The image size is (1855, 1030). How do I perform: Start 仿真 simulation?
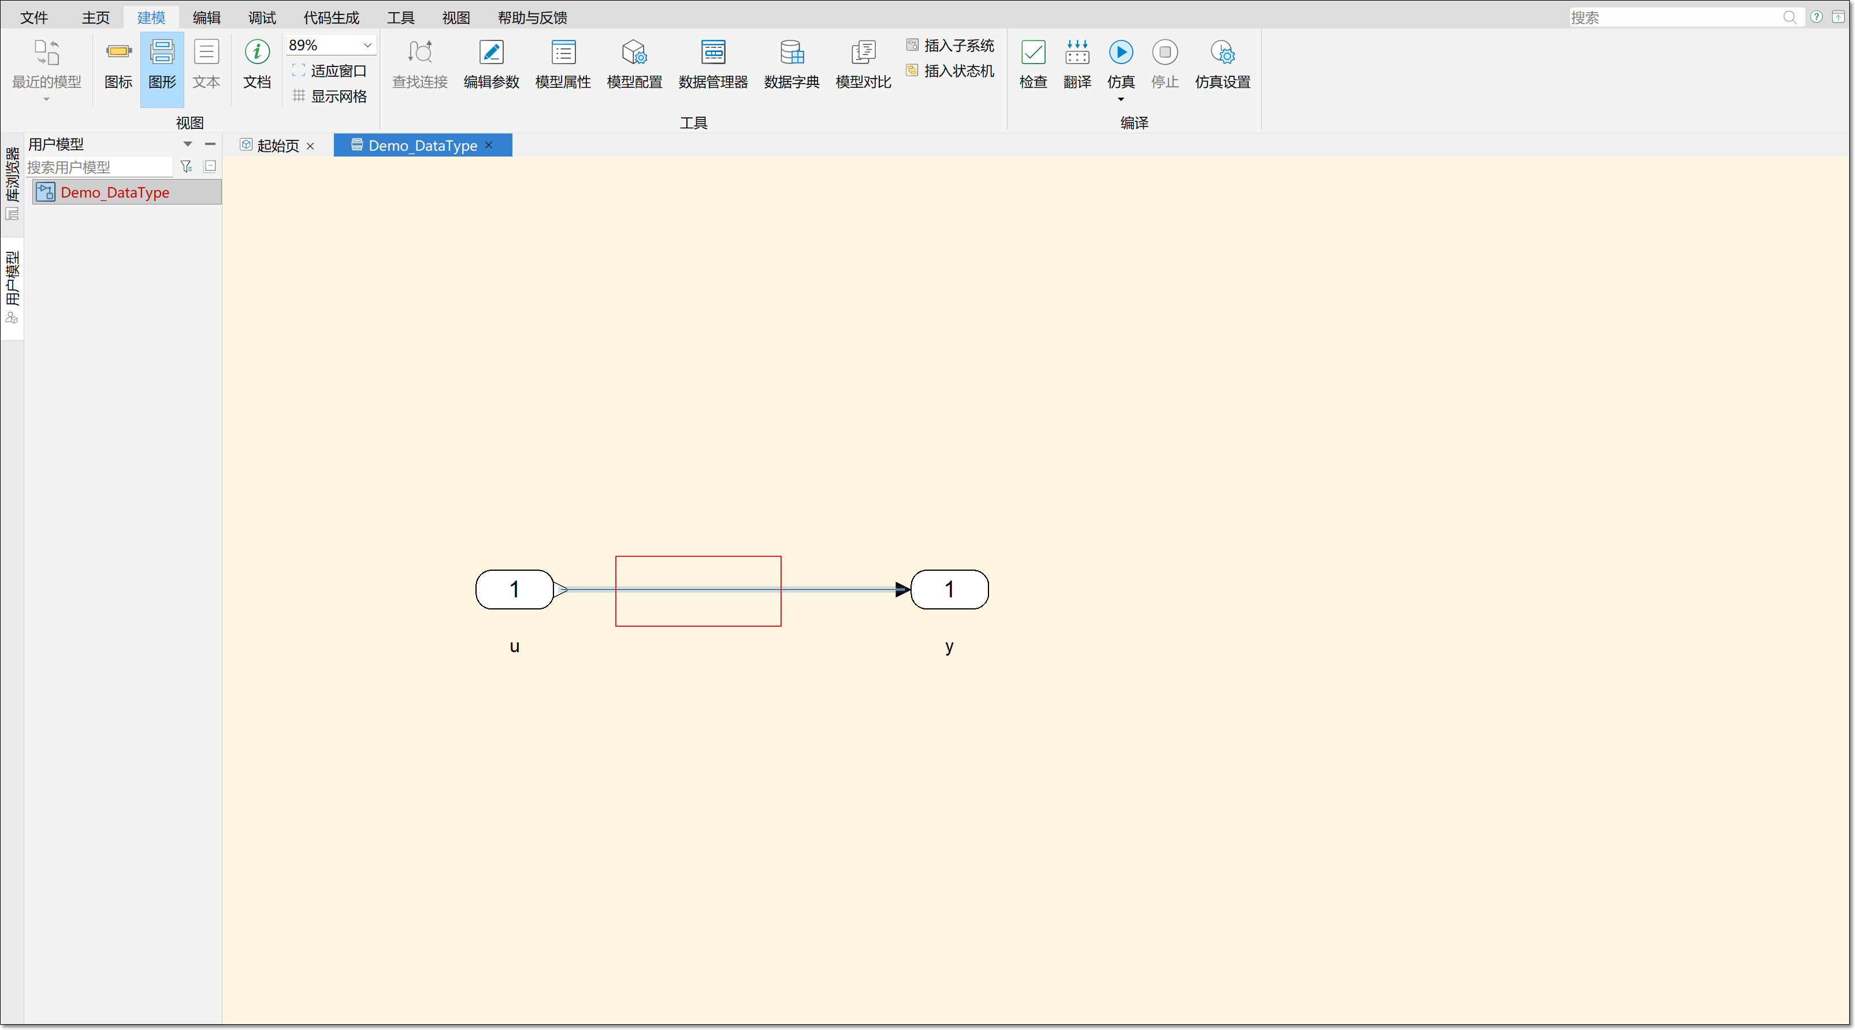(x=1121, y=64)
